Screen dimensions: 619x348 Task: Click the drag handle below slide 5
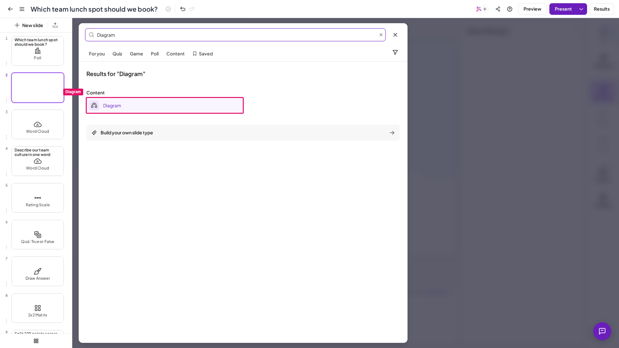(x=6, y=211)
